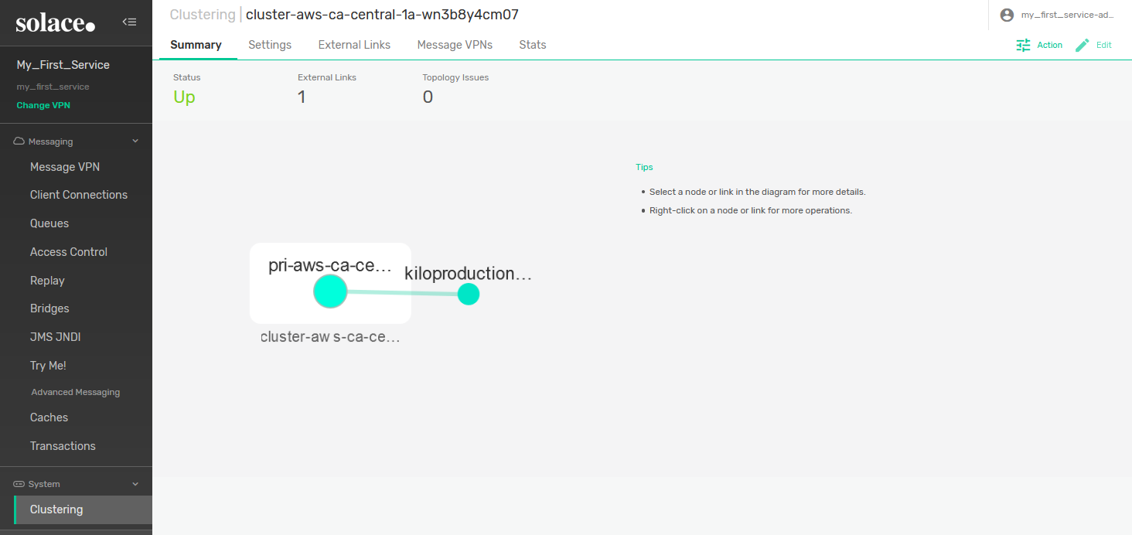Switch to the Settings tab
Screen dimensions: 1132x535
click(x=270, y=45)
